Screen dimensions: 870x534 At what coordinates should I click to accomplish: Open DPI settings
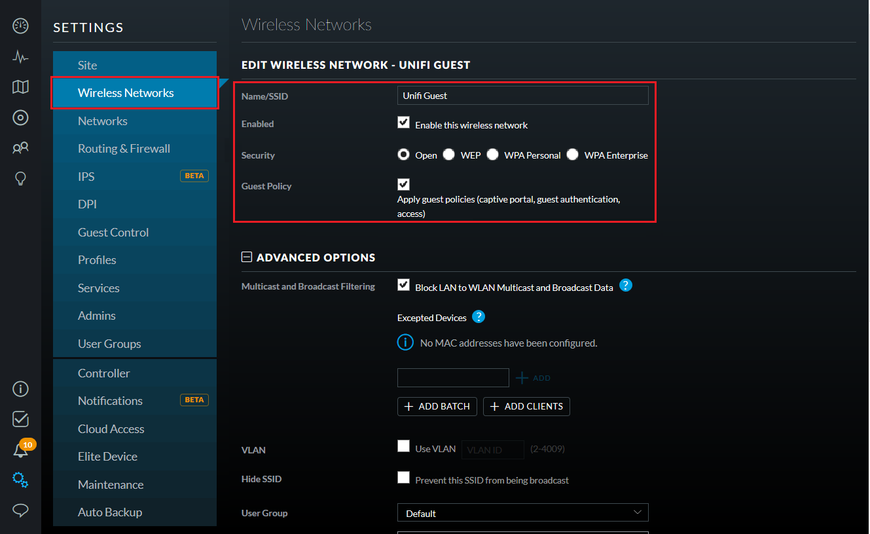pos(135,204)
